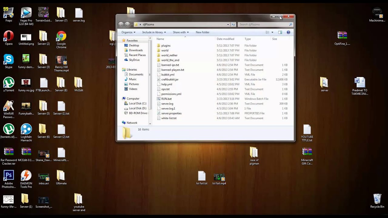Select the OptiFine_1... archive icon

pos(342,38)
